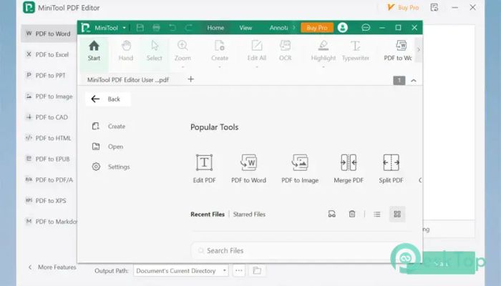
Task: Open the Edit All dropdown arrow
Action: tap(256, 67)
